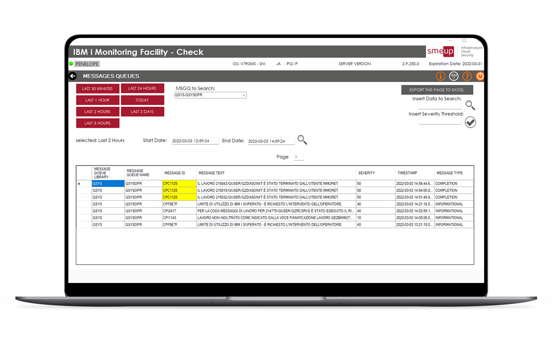Image resolution: width=552 pixels, height=360 pixels.
Task: Click magnifier beside End Date field
Action: (x=302, y=140)
